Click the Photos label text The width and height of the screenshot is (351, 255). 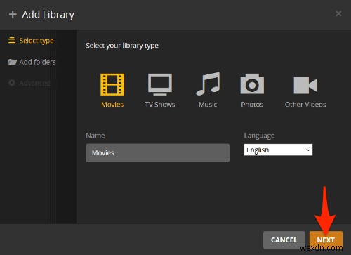click(x=252, y=105)
